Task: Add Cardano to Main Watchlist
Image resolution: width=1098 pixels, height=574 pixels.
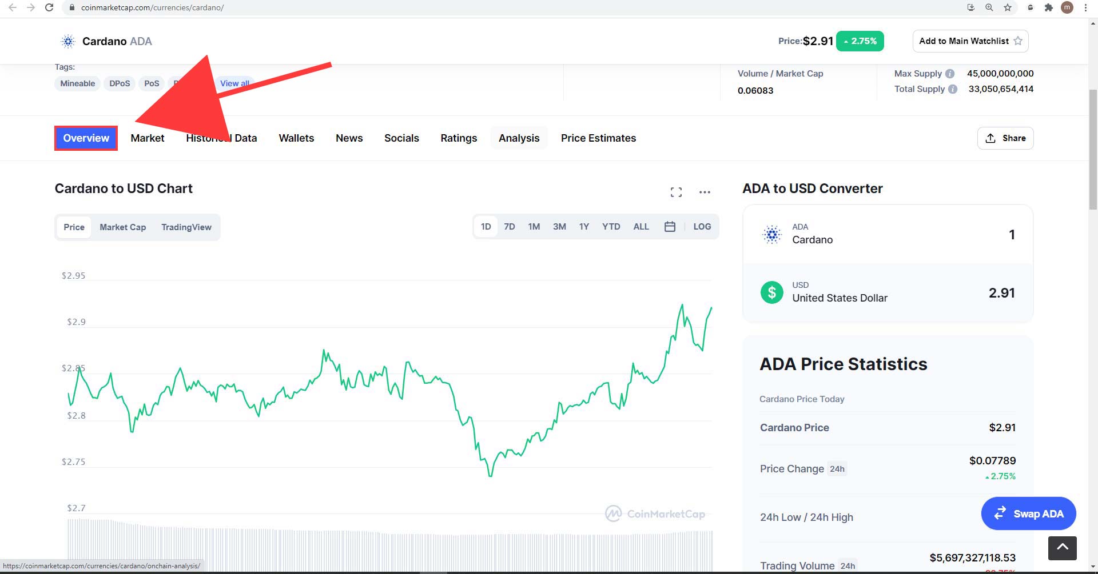Action: pyautogui.click(x=970, y=41)
